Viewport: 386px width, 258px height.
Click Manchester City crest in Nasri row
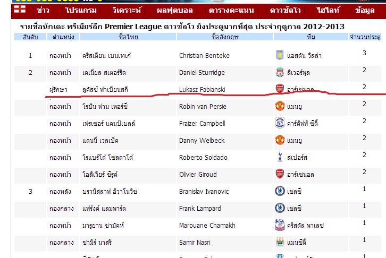(x=280, y=242)
